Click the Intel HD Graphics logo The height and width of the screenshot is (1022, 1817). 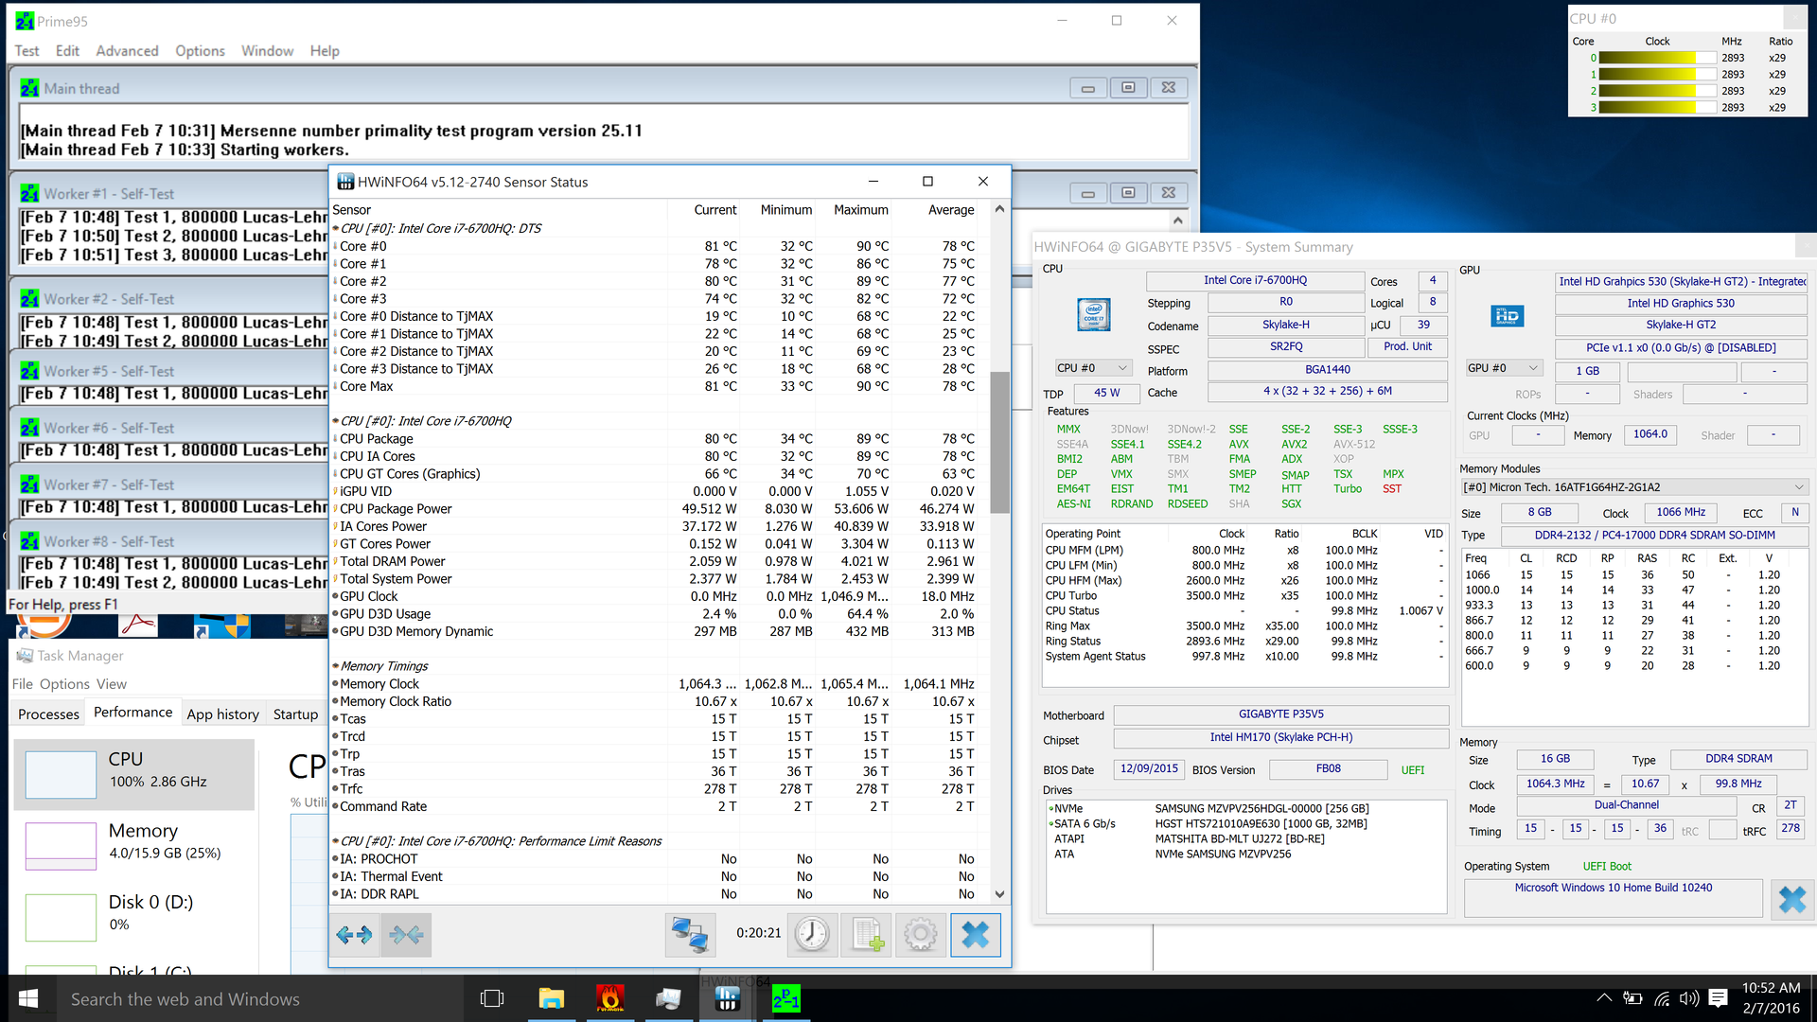tap(1507, 316)
